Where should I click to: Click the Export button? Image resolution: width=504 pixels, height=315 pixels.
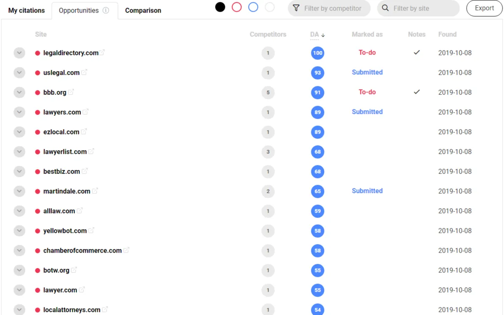click(484, 8)
